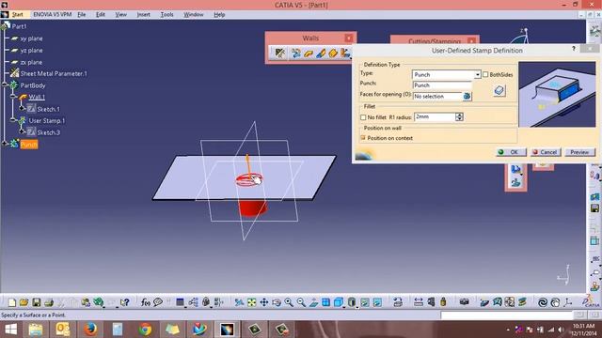This screenshot has width=602, height=338.
Task: Open the Start menu in CATIA menu bar
Action: coord(17,15)
